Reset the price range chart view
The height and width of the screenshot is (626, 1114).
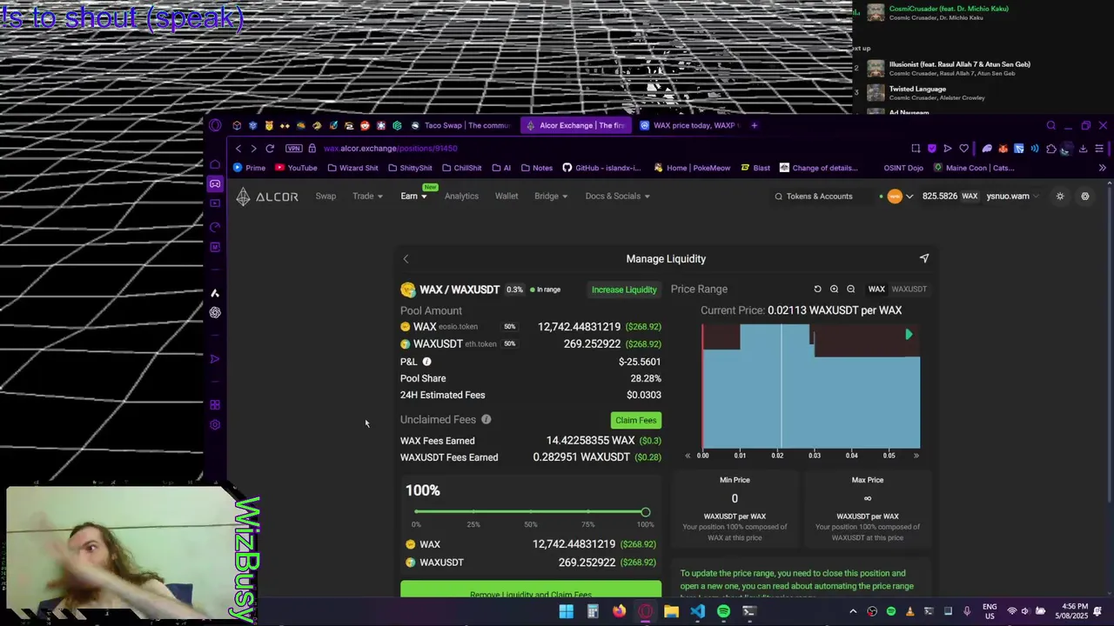[x=817, y=289]
